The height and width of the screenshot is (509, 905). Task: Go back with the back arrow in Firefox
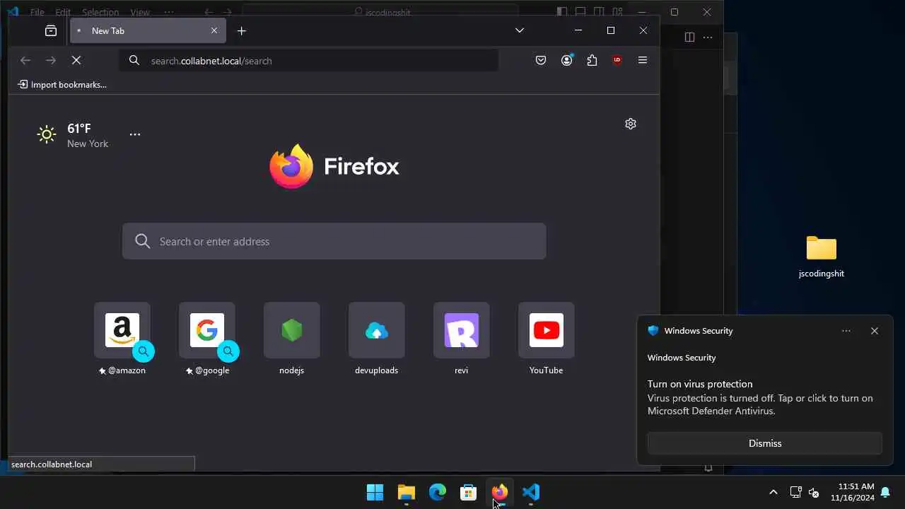25,60
